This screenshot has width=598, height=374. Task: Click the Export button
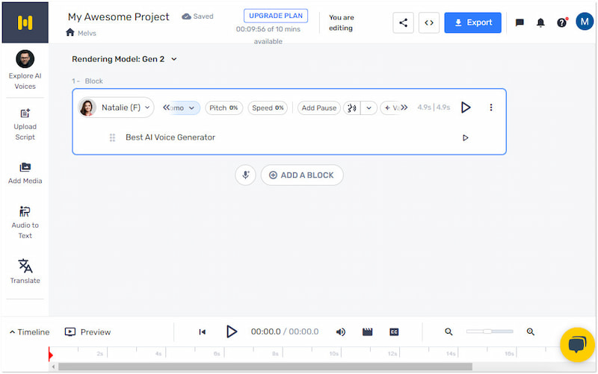click(x=472, y=22)
